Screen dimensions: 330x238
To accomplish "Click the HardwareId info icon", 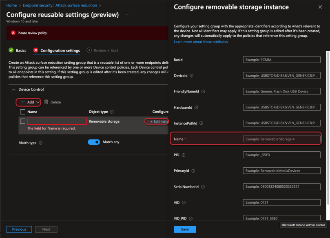I will [x=196, y=108].
